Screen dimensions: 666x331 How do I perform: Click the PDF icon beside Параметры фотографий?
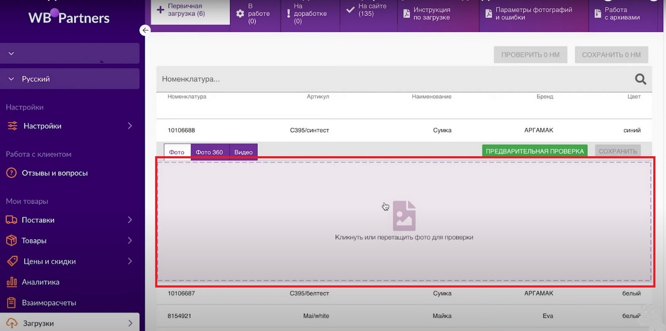pos(488,14)
